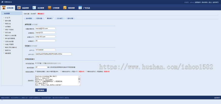
Task: Click the 退出 logout link
Action: point(210,2)
